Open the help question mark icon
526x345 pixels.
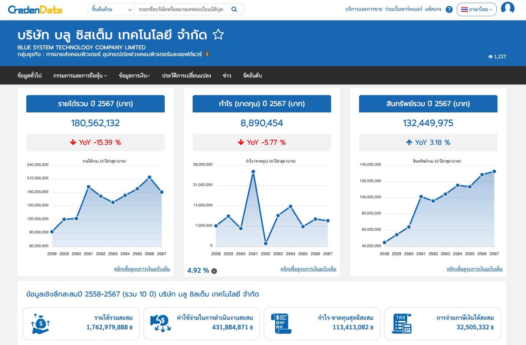(449, 9)
